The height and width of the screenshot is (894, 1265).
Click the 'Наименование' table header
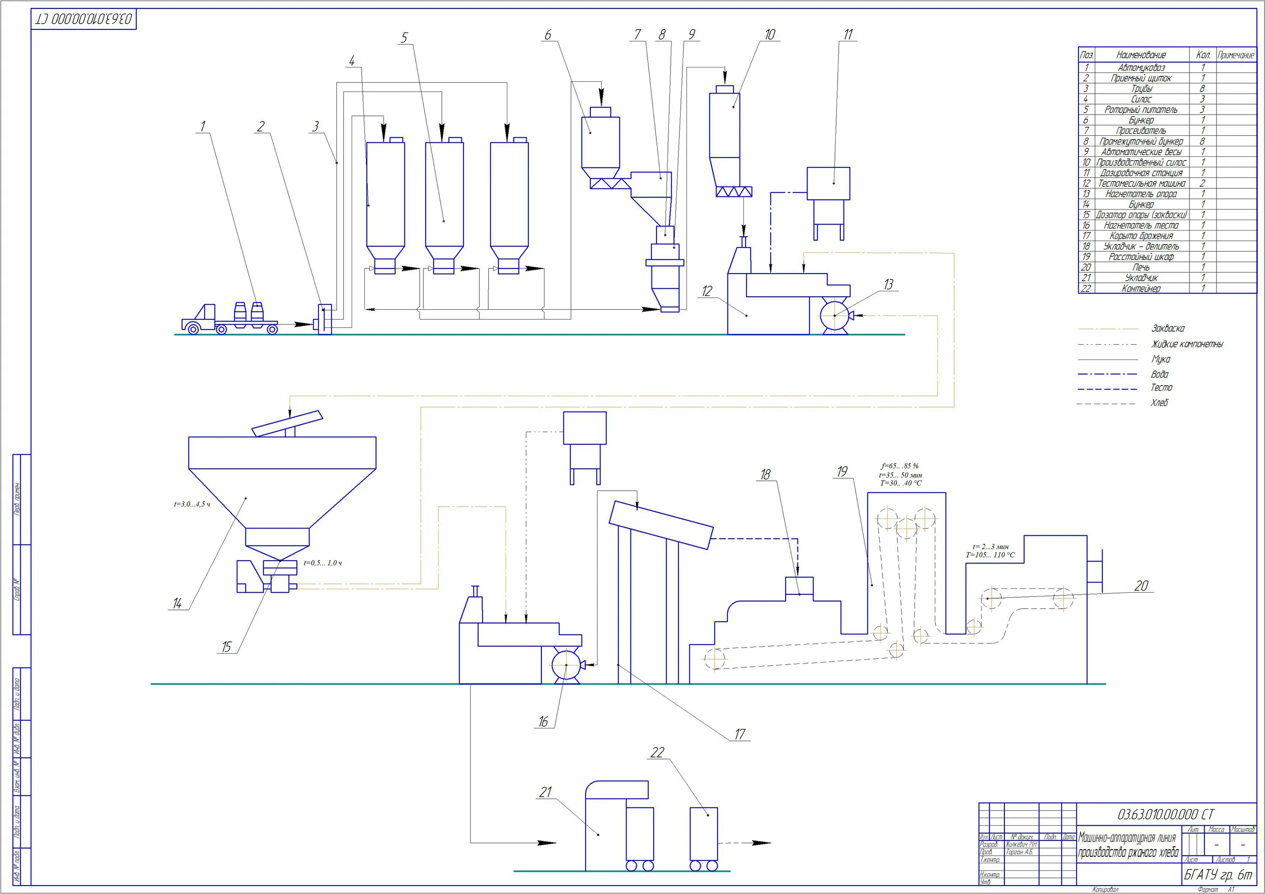pyautogui.click(x=1141, y=54)
